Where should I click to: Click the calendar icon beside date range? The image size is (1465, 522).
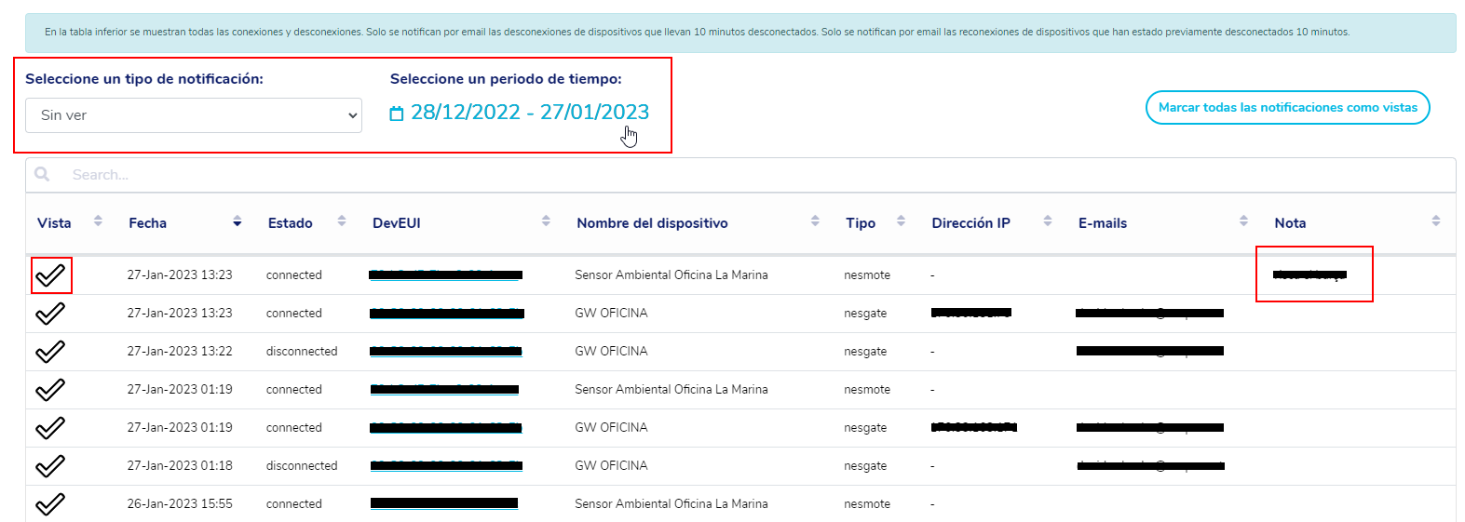[397, 114]
